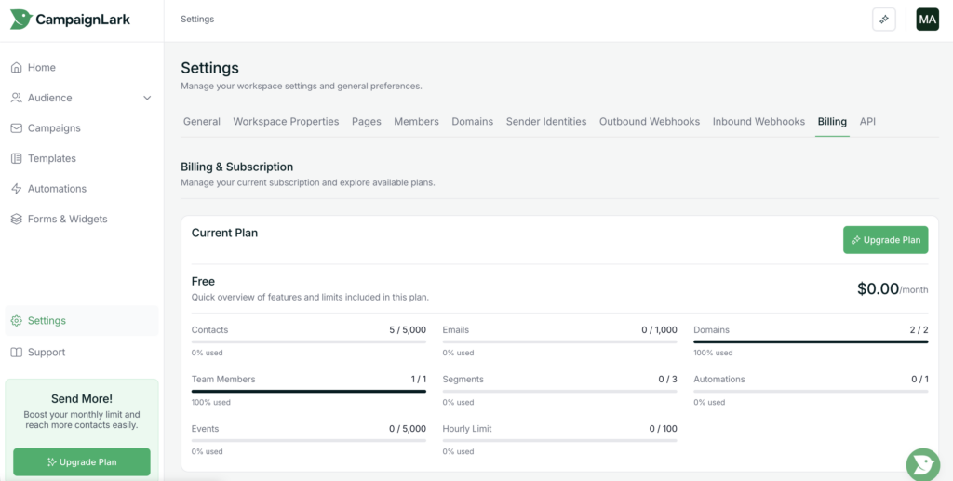The height and width of the screenshot is (481, 953).
Task: Click Upgrade Plan in Current Plan card
Action: tap(885, 240)
